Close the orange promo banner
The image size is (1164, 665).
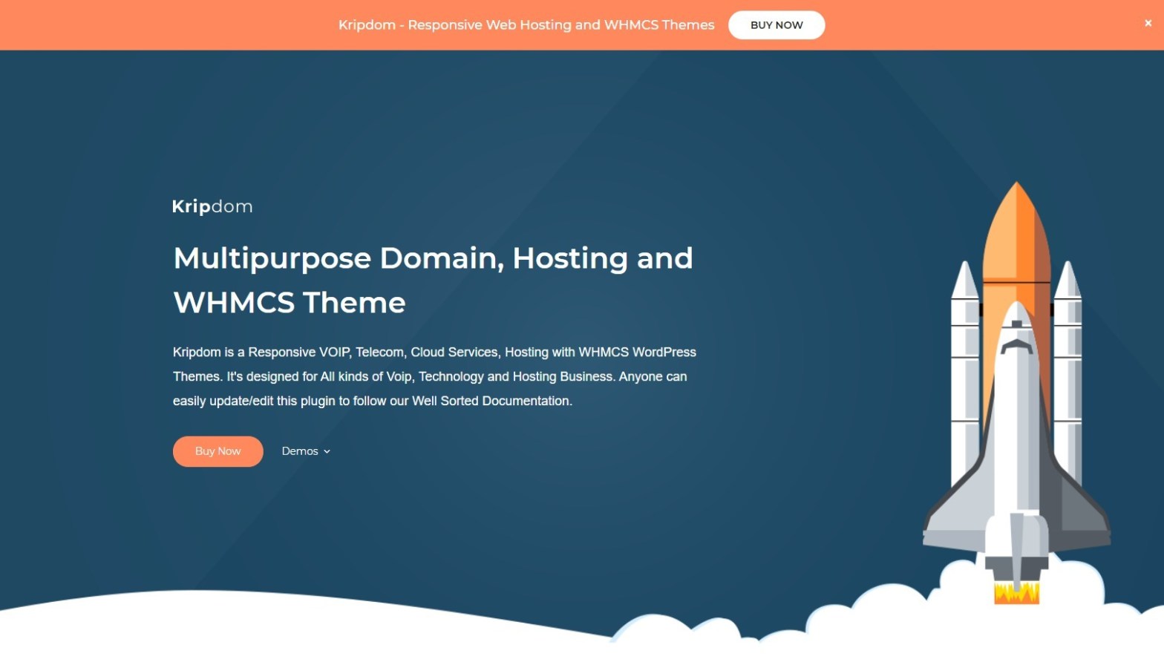click(1148, 23)
